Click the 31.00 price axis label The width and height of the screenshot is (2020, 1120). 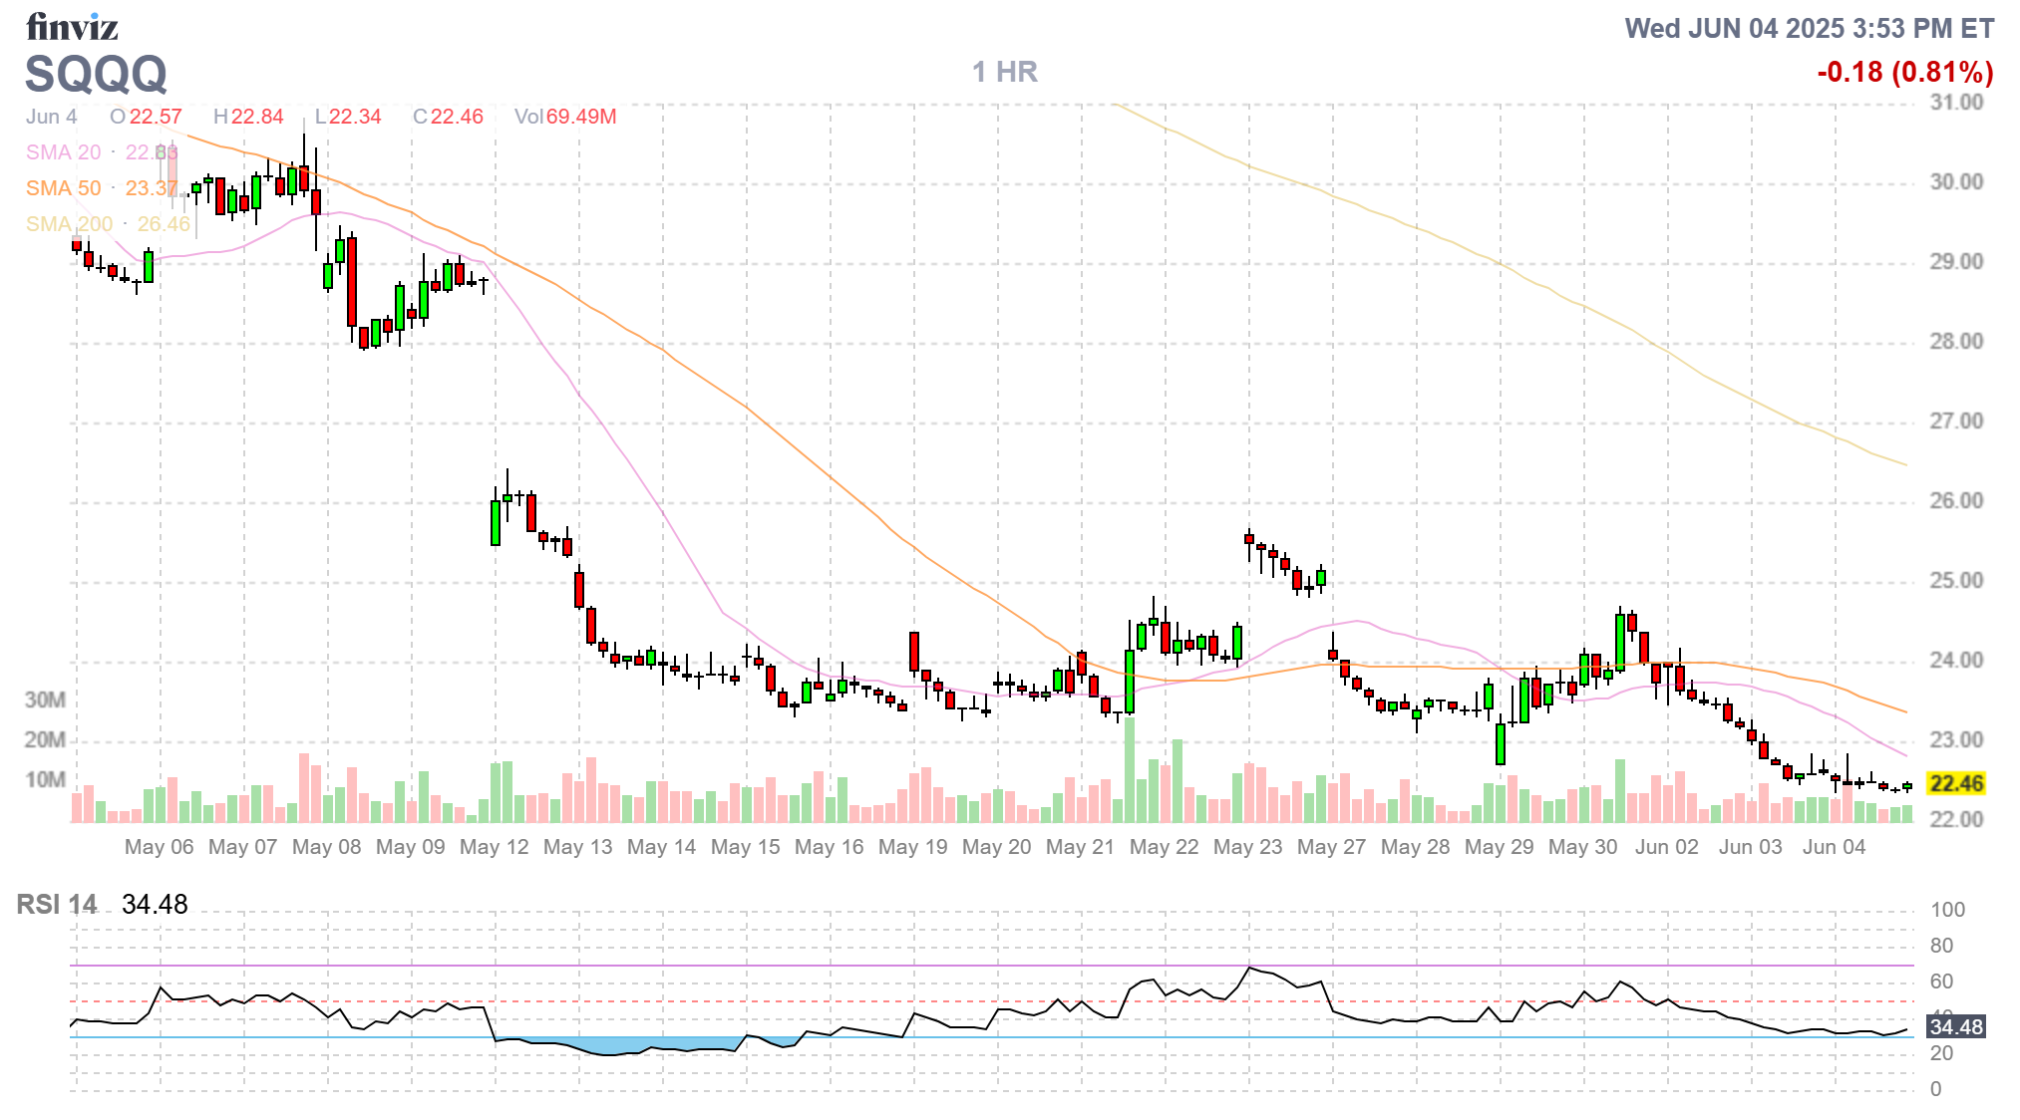1955,103
